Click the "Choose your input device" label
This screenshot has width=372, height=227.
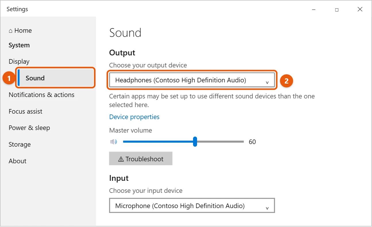pos(146,191)
